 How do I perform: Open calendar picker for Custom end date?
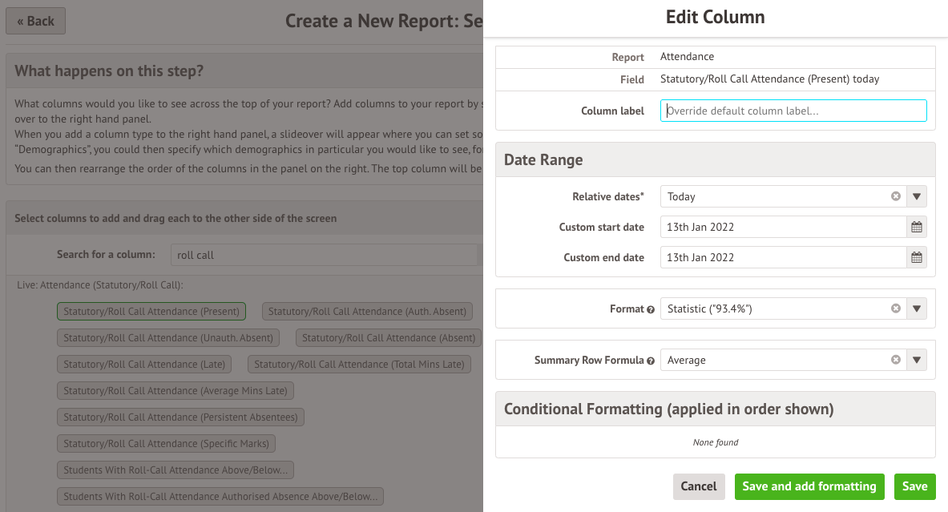(x=917, y=258)
